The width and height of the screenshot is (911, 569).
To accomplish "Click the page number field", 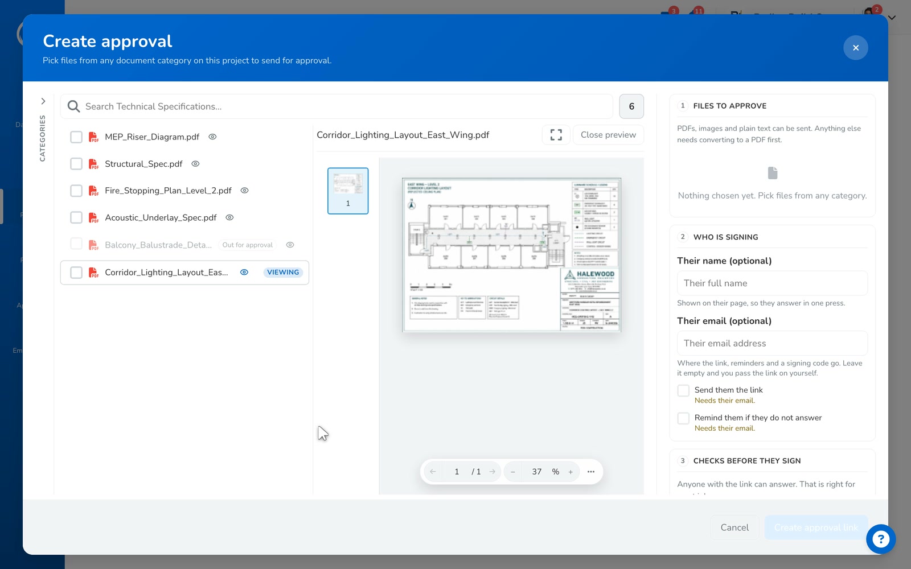I will pyautogui.click(x=457, y=472).
